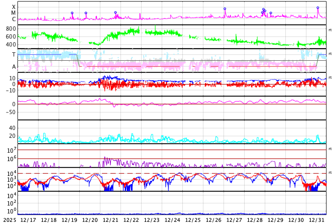This screenshot has height=224, width=335.
Task: Click the 40 axis tick label
Action: point(12,128)
